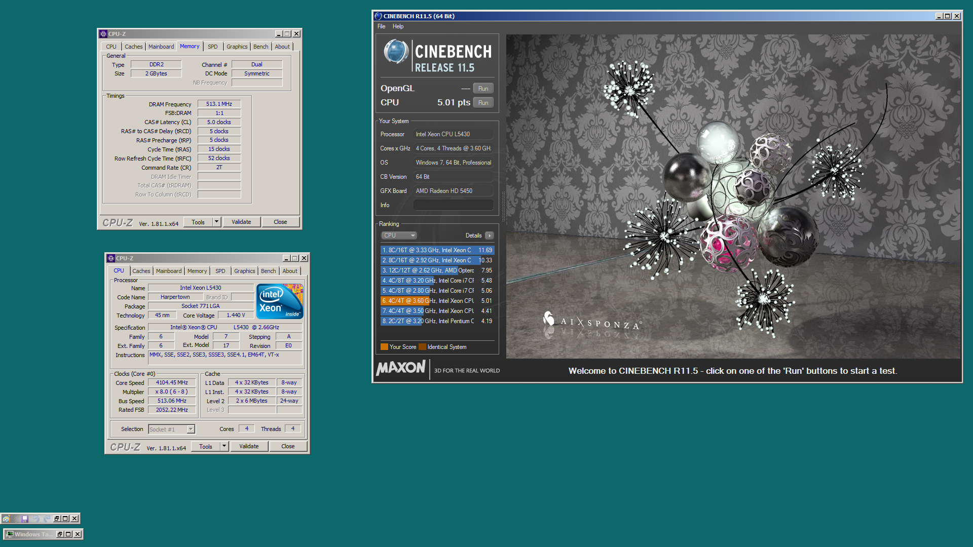Select ranking row 2 scoring 10.33

coord(437,260)
